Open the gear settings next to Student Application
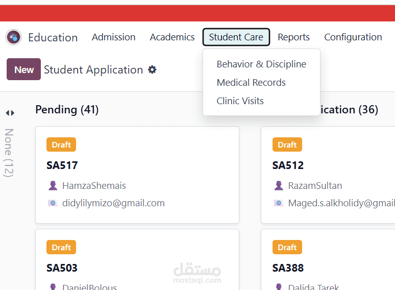This screenshot has width=395, height=290. click(x=152, y=69)
